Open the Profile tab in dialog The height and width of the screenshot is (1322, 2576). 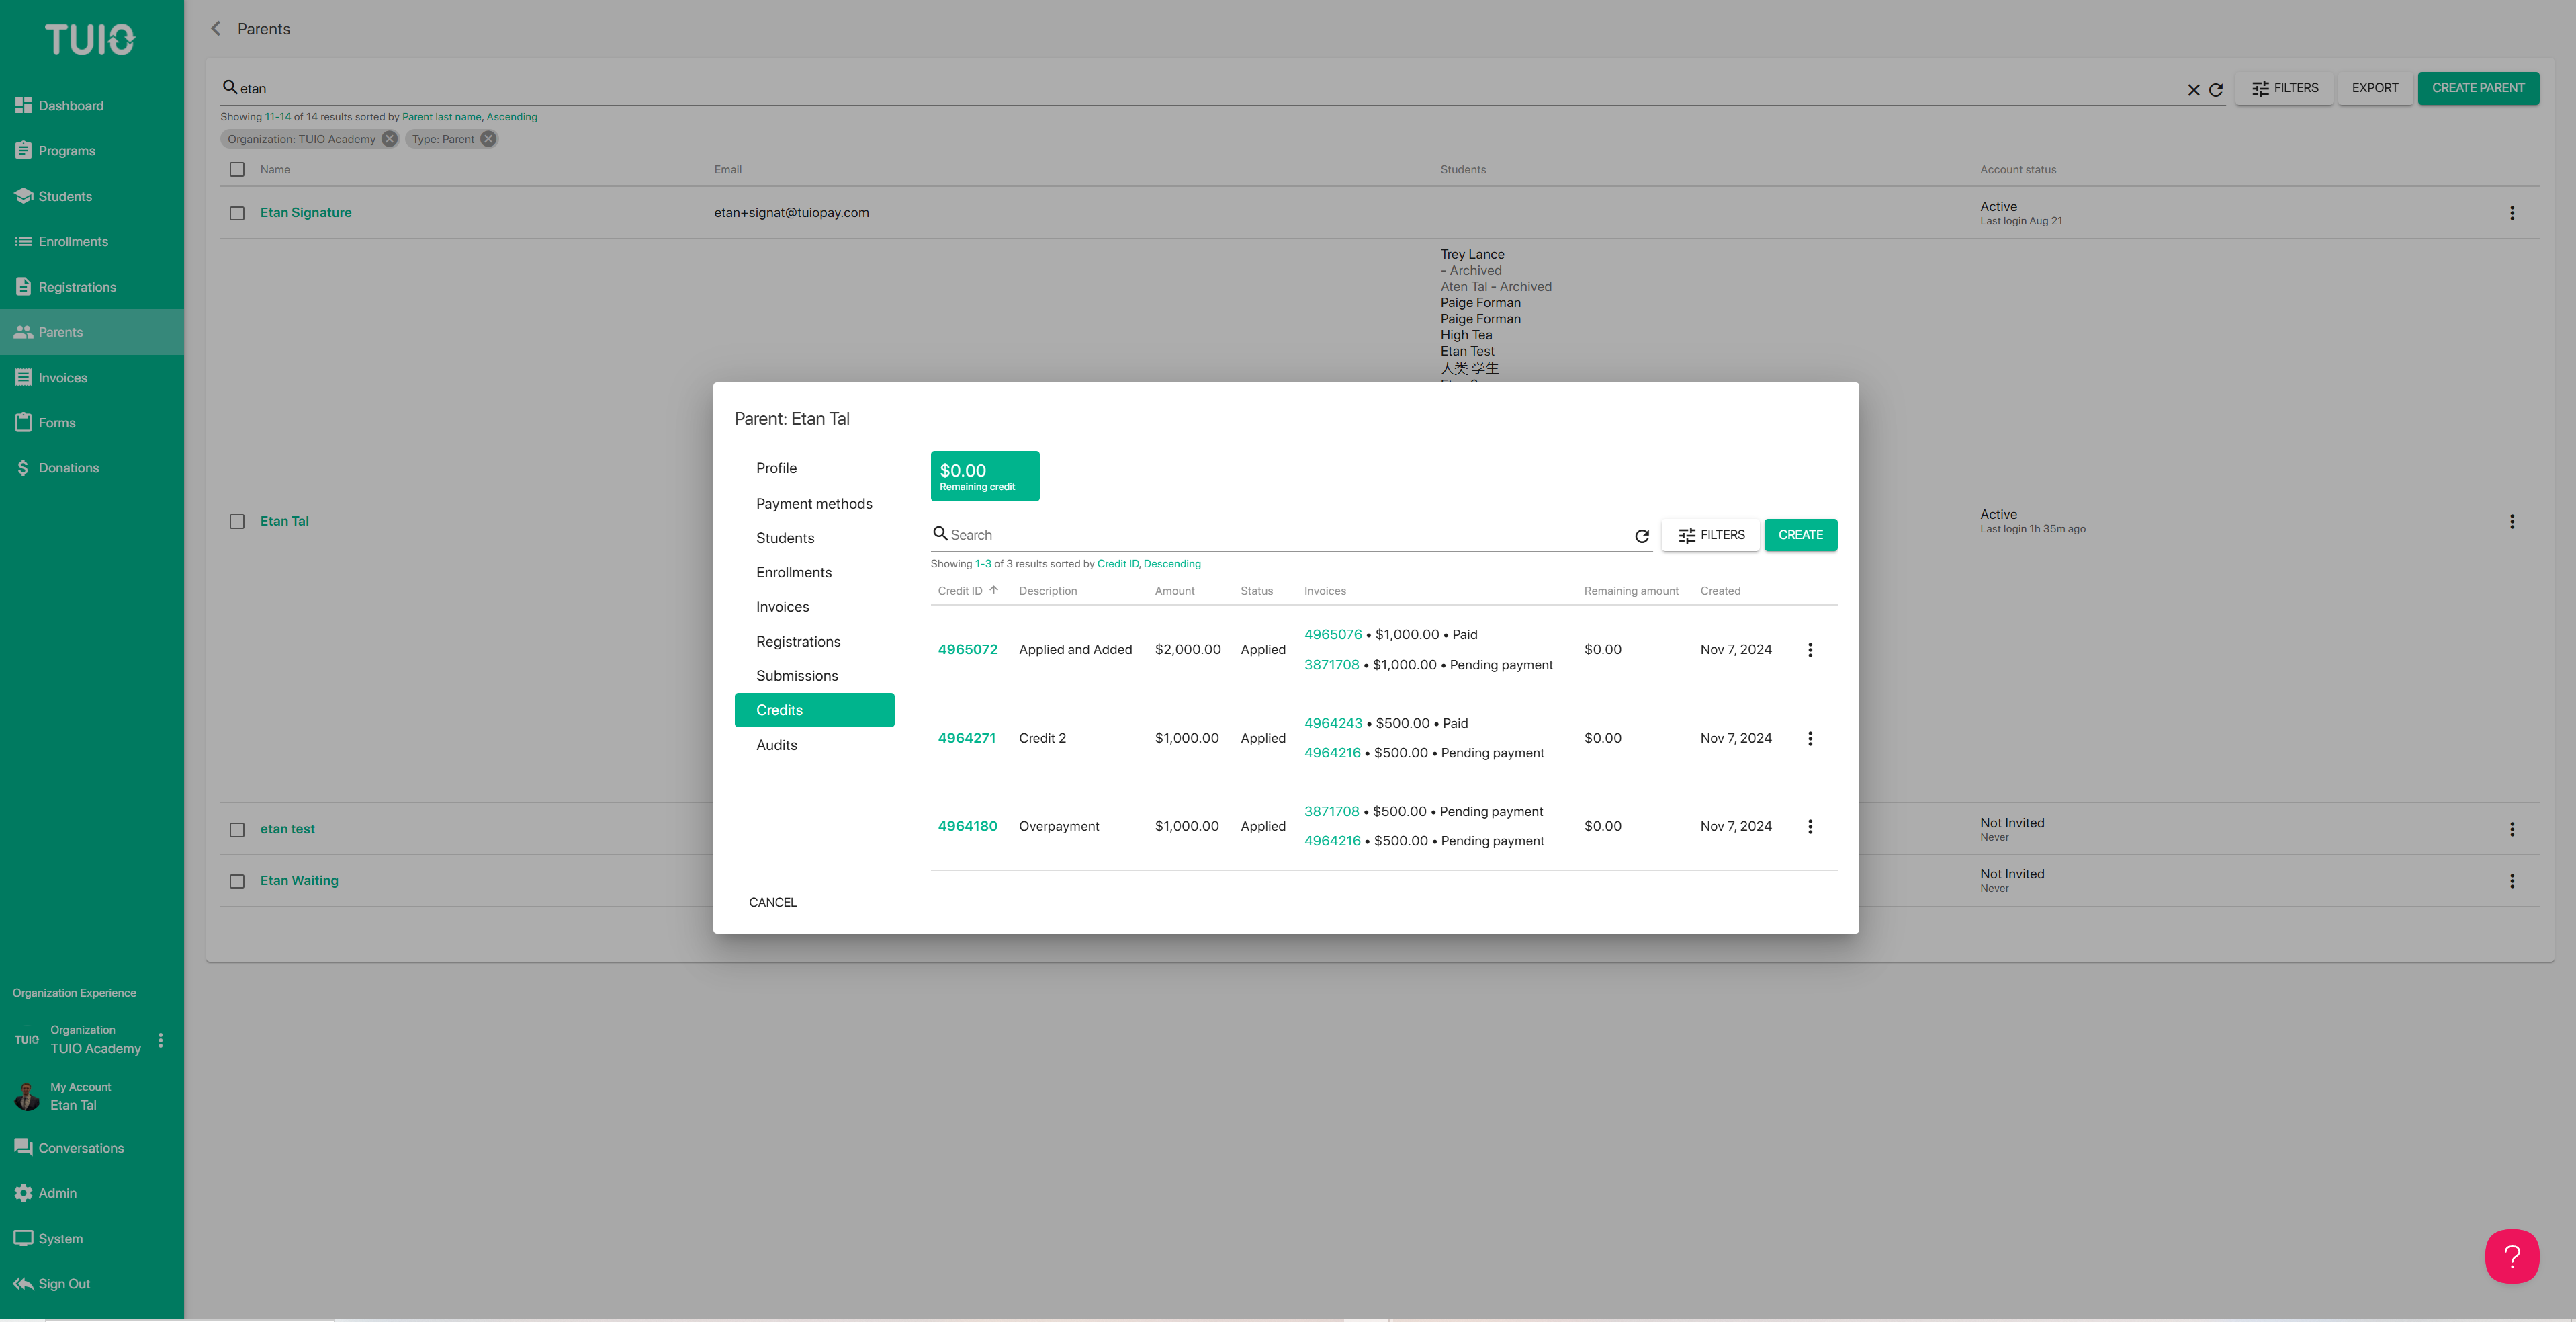pos(814,468)
